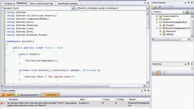Click the Forward arrow in Class View toolbar
The width and height of the screenshot is (194, 109).
click(x=164, y=7)
